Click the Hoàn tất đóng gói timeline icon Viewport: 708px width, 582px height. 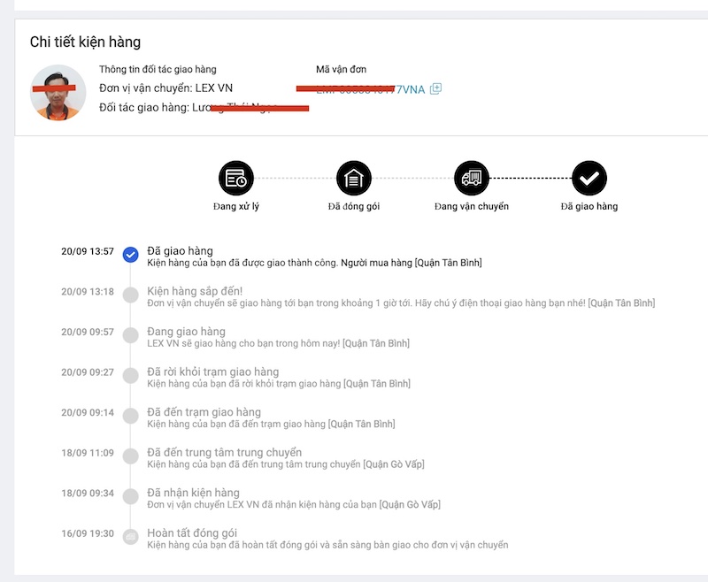click(131, 536)
